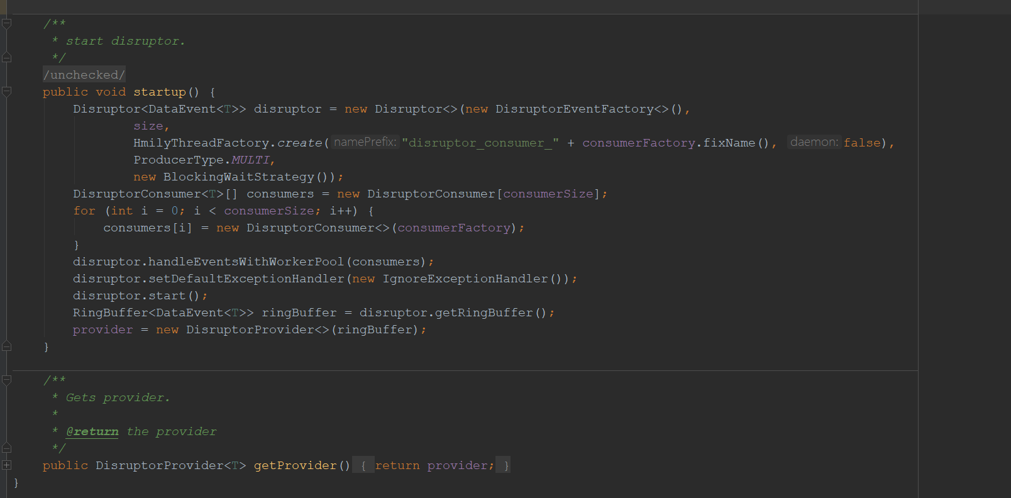Viewport: 1011px width, 498px height.
Task: Click the size argument
Action: [148, 126]
